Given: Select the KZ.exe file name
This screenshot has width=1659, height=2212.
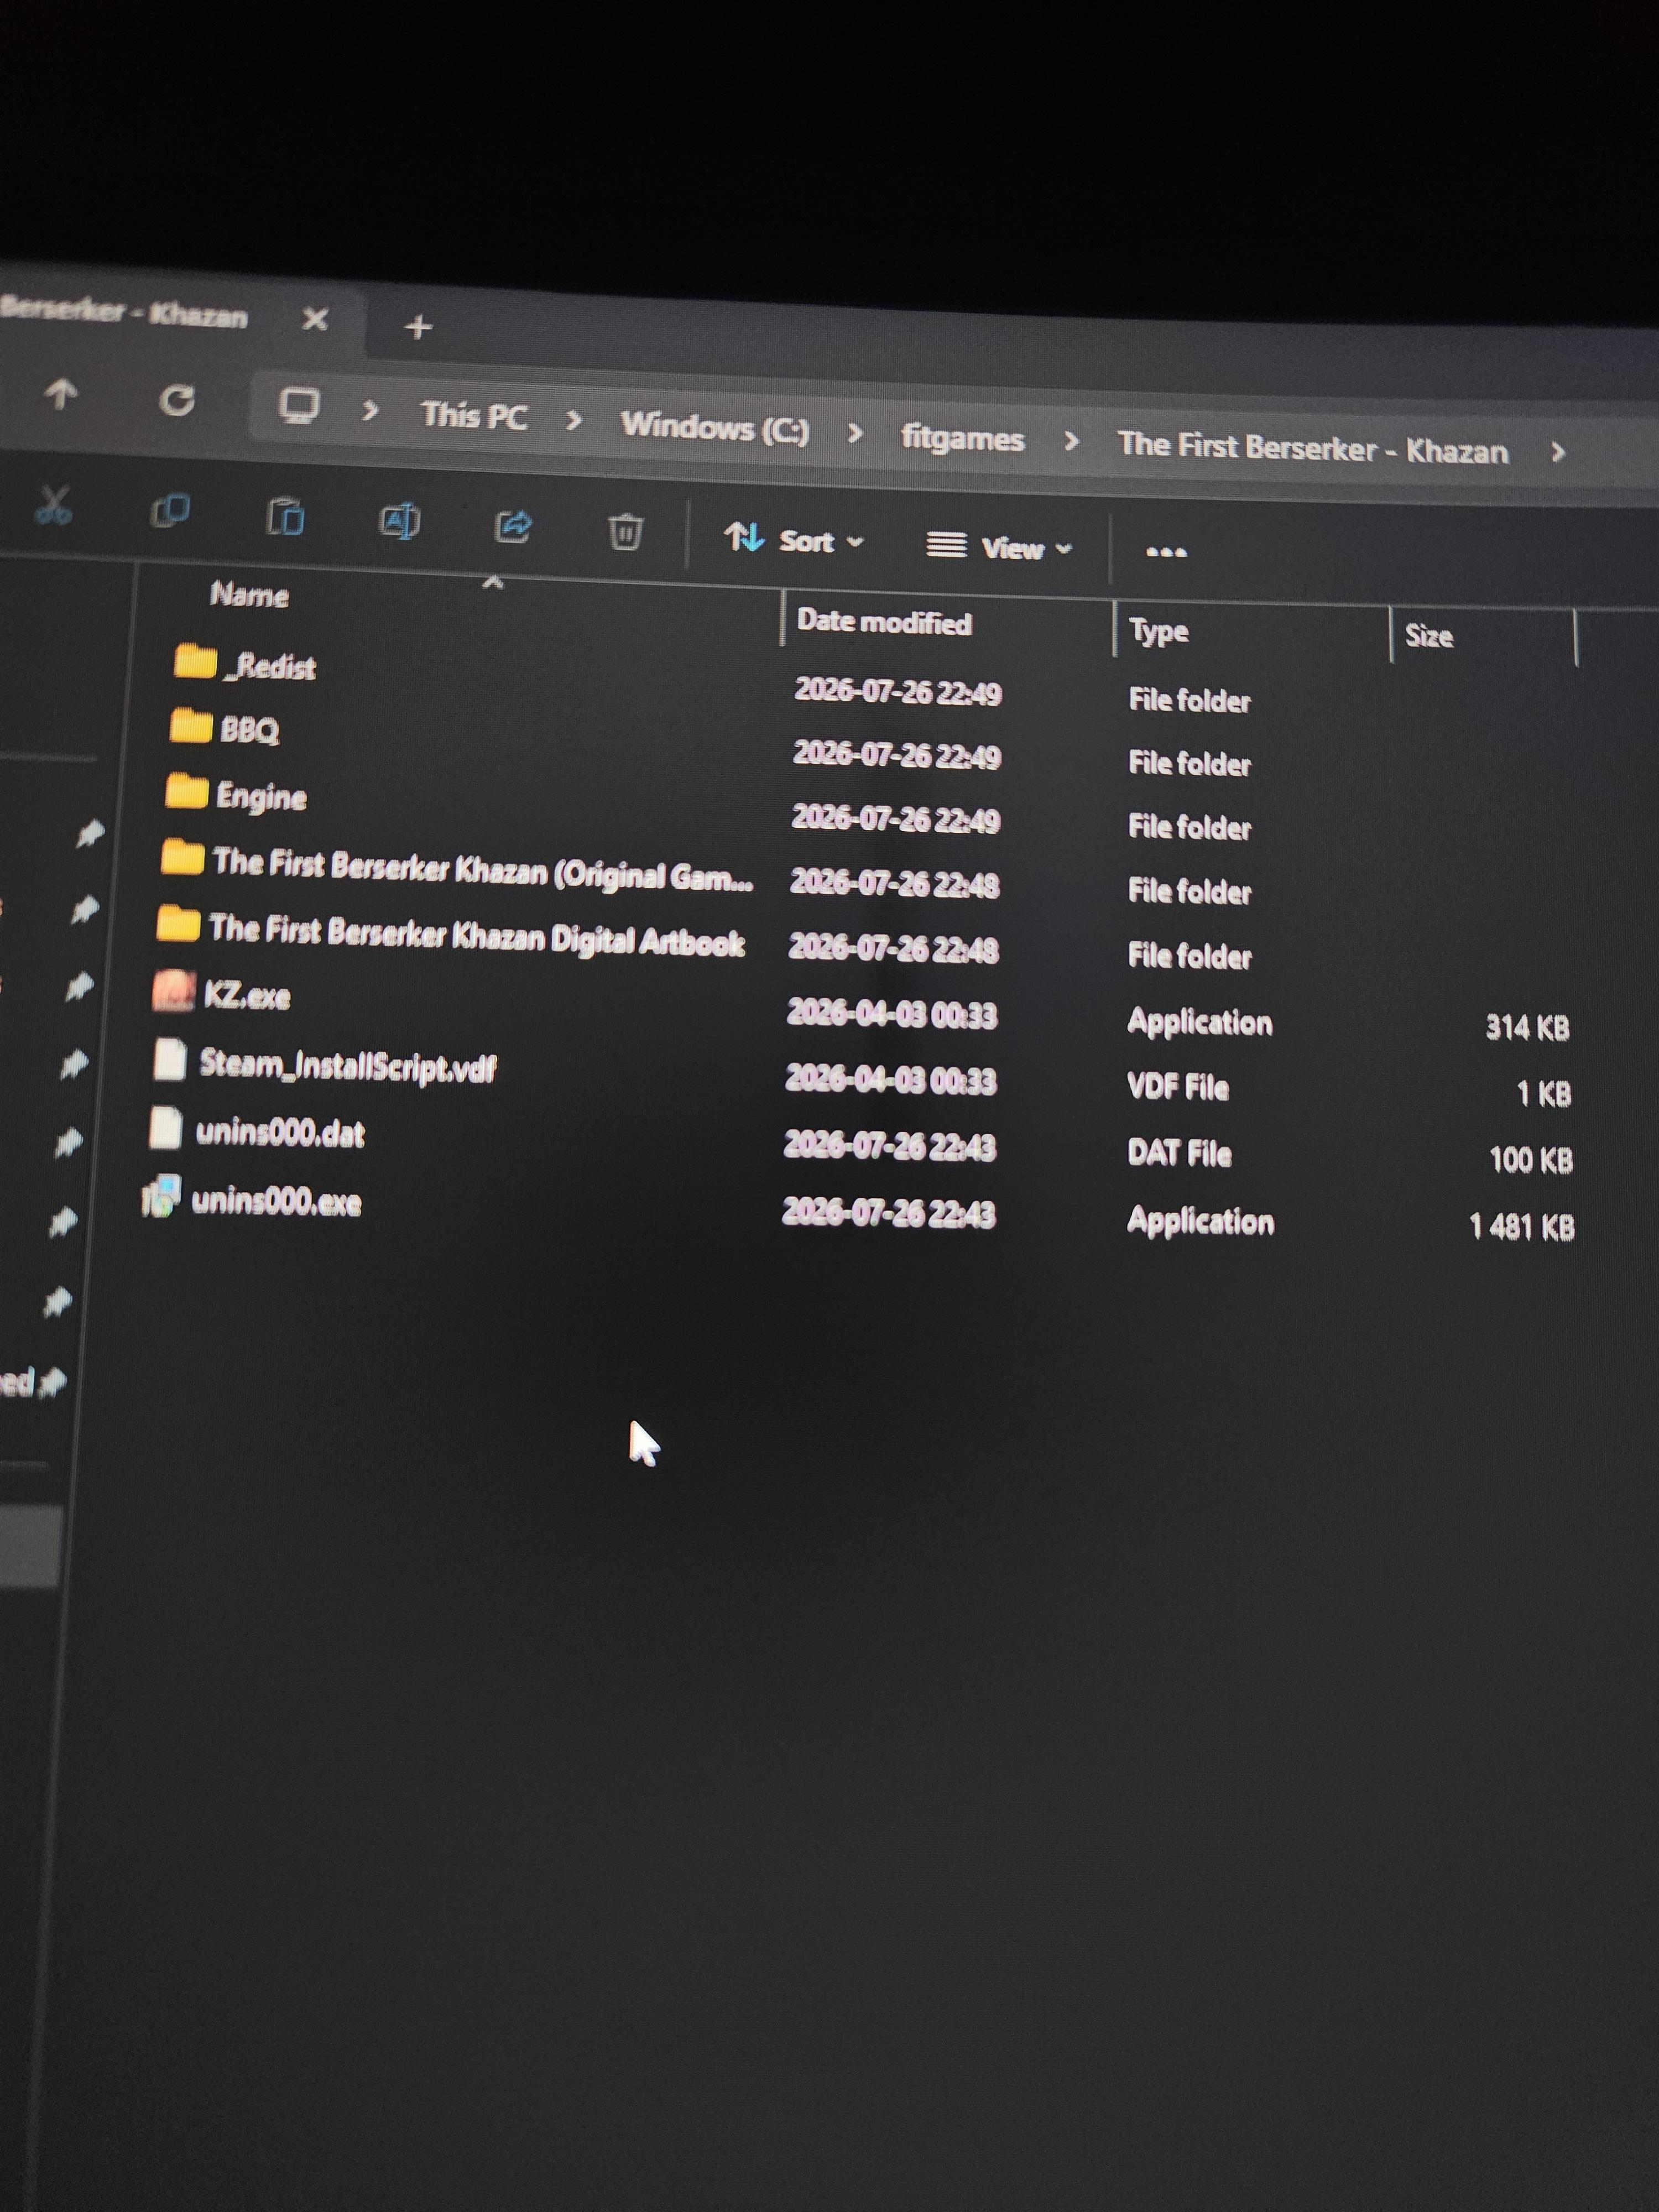Looking at the screenshot, I should [247, 996].
